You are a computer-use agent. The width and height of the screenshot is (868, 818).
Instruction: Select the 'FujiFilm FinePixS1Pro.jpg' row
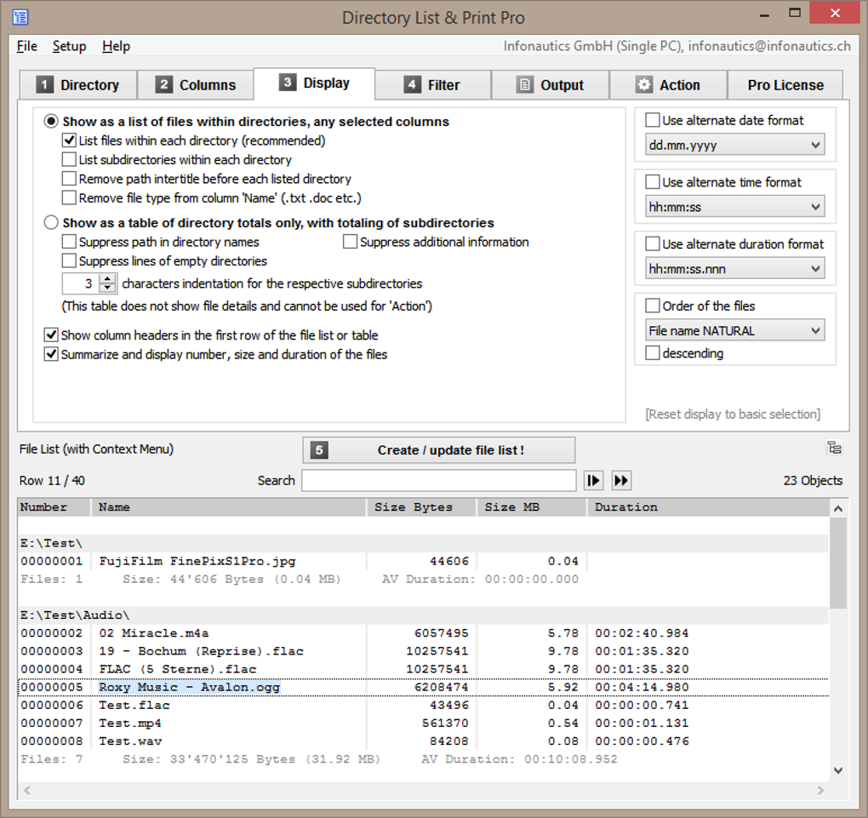[x=424, y=561]
